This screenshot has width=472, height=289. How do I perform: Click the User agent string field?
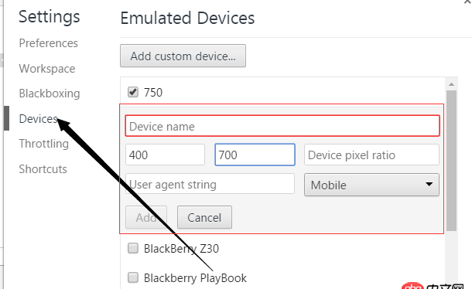coord(210,184)
